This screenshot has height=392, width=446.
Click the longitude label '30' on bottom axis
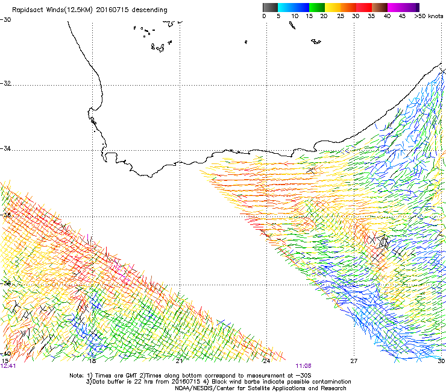pyautogui.click(x=441, y=361)
